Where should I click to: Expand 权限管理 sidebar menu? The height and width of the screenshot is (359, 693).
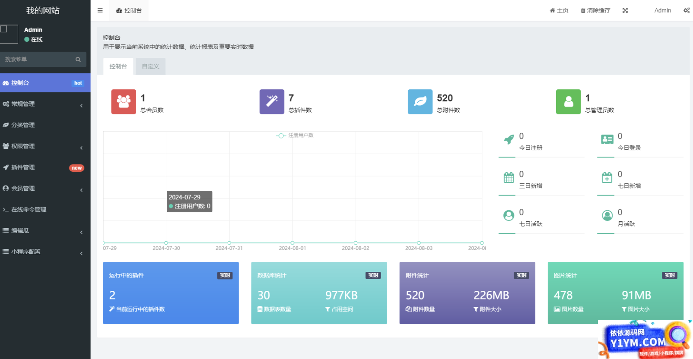tap(45, 146)
